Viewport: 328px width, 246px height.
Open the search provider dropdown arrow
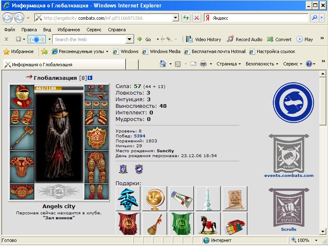point(322,18)
